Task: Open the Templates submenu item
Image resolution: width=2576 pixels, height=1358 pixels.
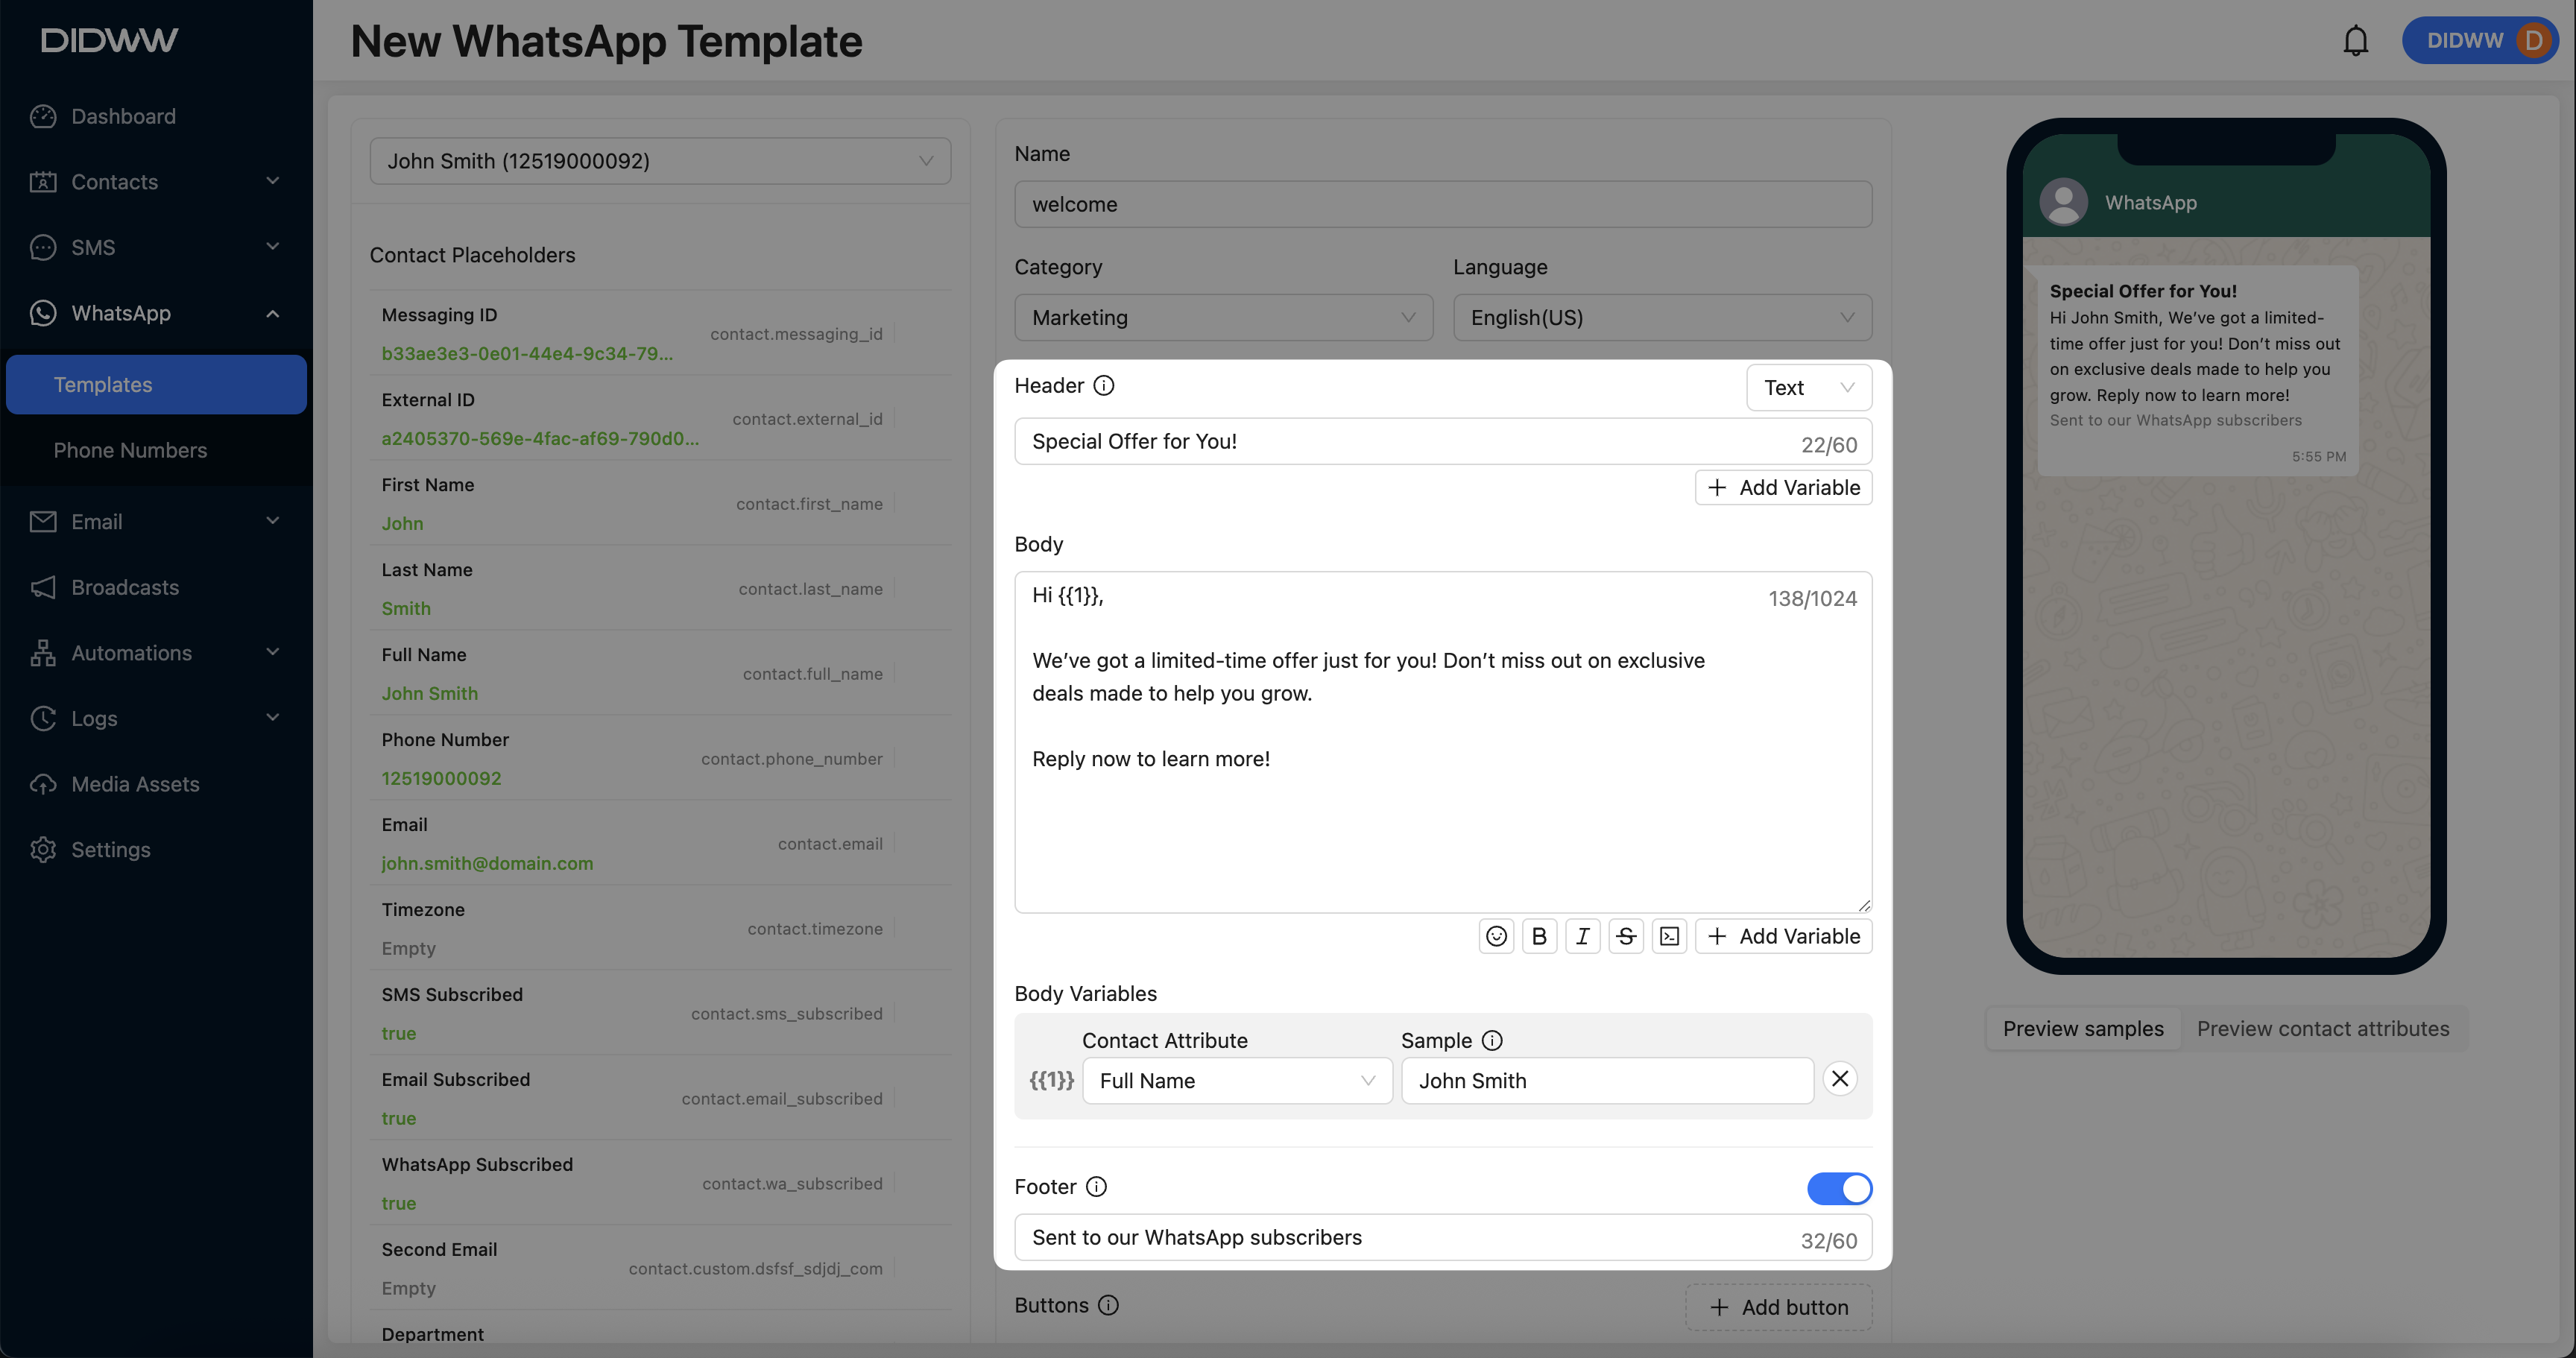Action: pyautogui.click(x=156, y=384)
